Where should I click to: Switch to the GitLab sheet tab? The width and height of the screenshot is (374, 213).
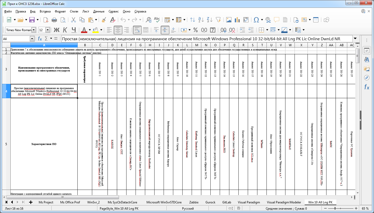click(x=227, y=202)
